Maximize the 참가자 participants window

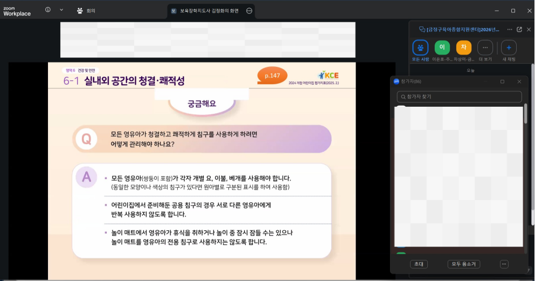[502, 81]
